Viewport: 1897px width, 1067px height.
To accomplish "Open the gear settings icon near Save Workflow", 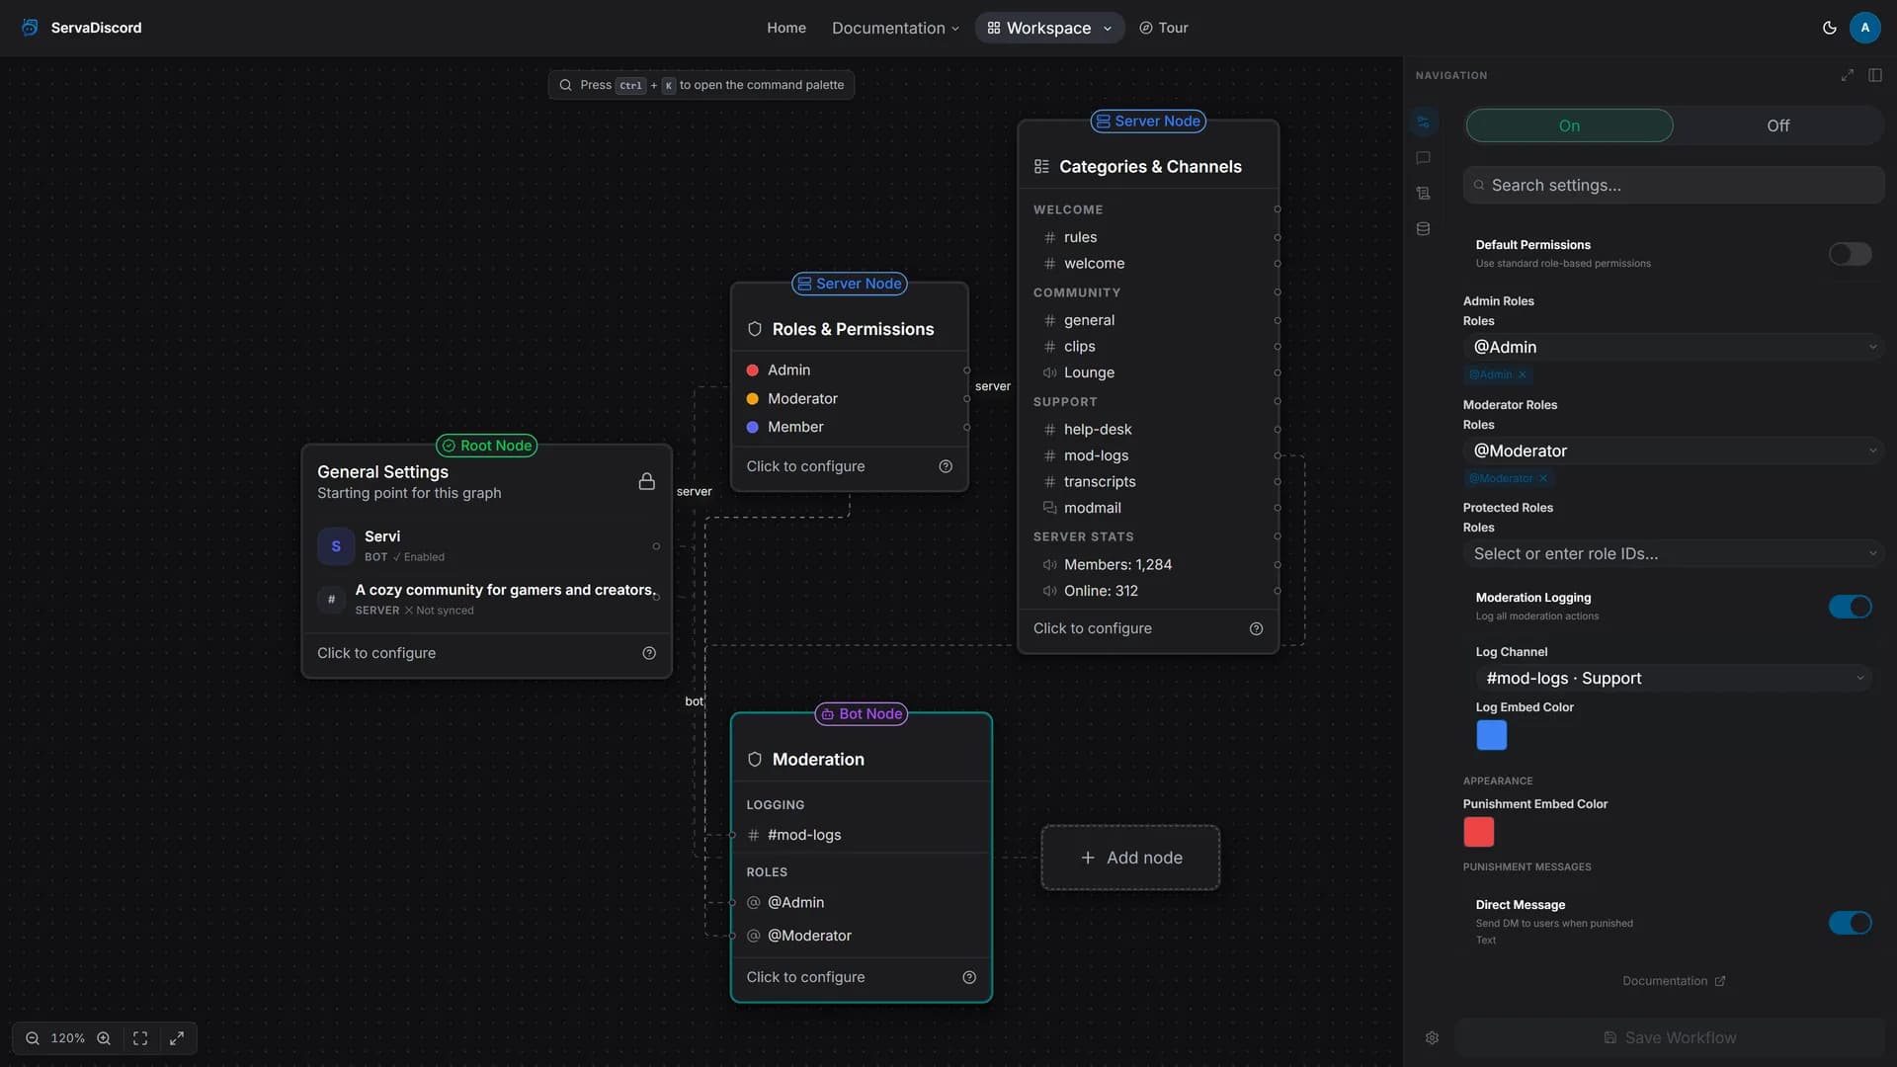I will click(x=1432, y=1038).
